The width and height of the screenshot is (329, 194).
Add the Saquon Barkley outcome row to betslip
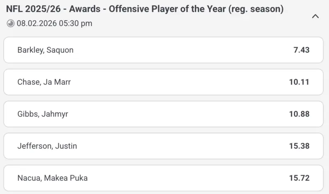pyautogui.click(x=164, y=50)
